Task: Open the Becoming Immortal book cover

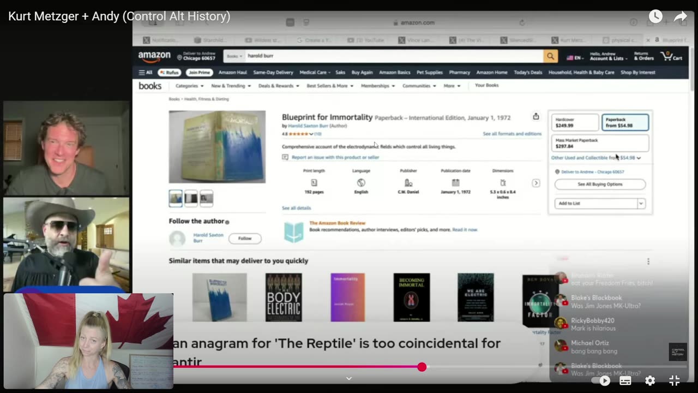Action: (412, 297)
